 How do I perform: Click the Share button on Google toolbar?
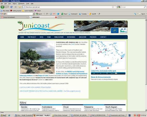64,14
